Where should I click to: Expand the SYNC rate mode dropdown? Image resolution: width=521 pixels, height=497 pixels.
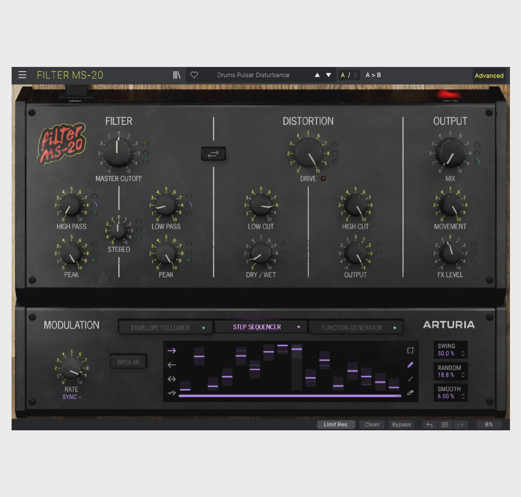72,397
